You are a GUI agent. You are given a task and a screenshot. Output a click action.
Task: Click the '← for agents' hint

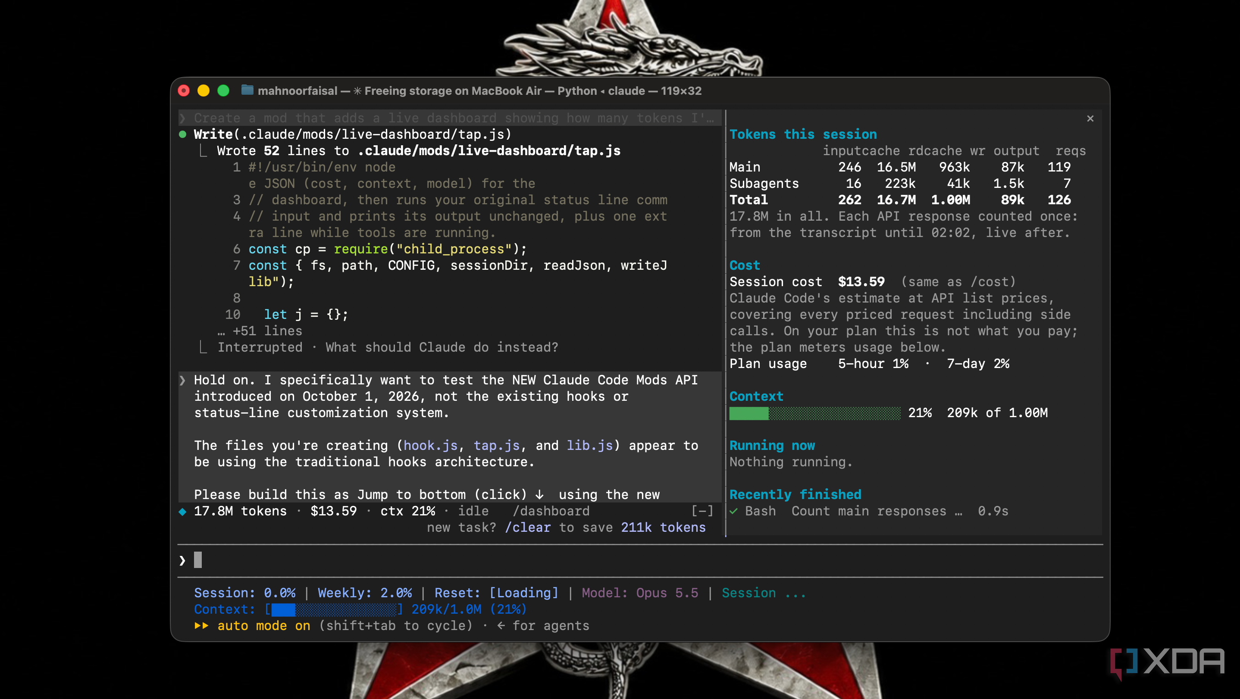point(543,625)
